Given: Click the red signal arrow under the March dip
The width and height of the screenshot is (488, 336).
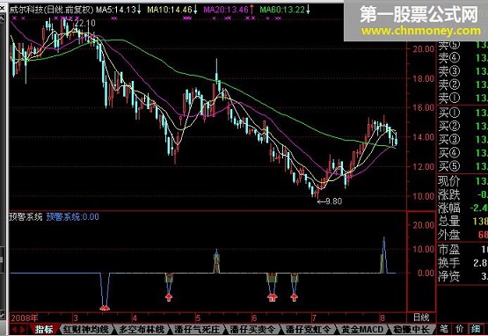Looking at the screenshot, I should point(105,308).
